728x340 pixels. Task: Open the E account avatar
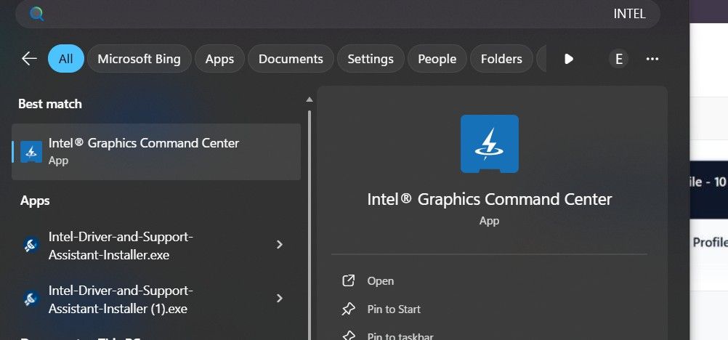[x=618, y=59]
